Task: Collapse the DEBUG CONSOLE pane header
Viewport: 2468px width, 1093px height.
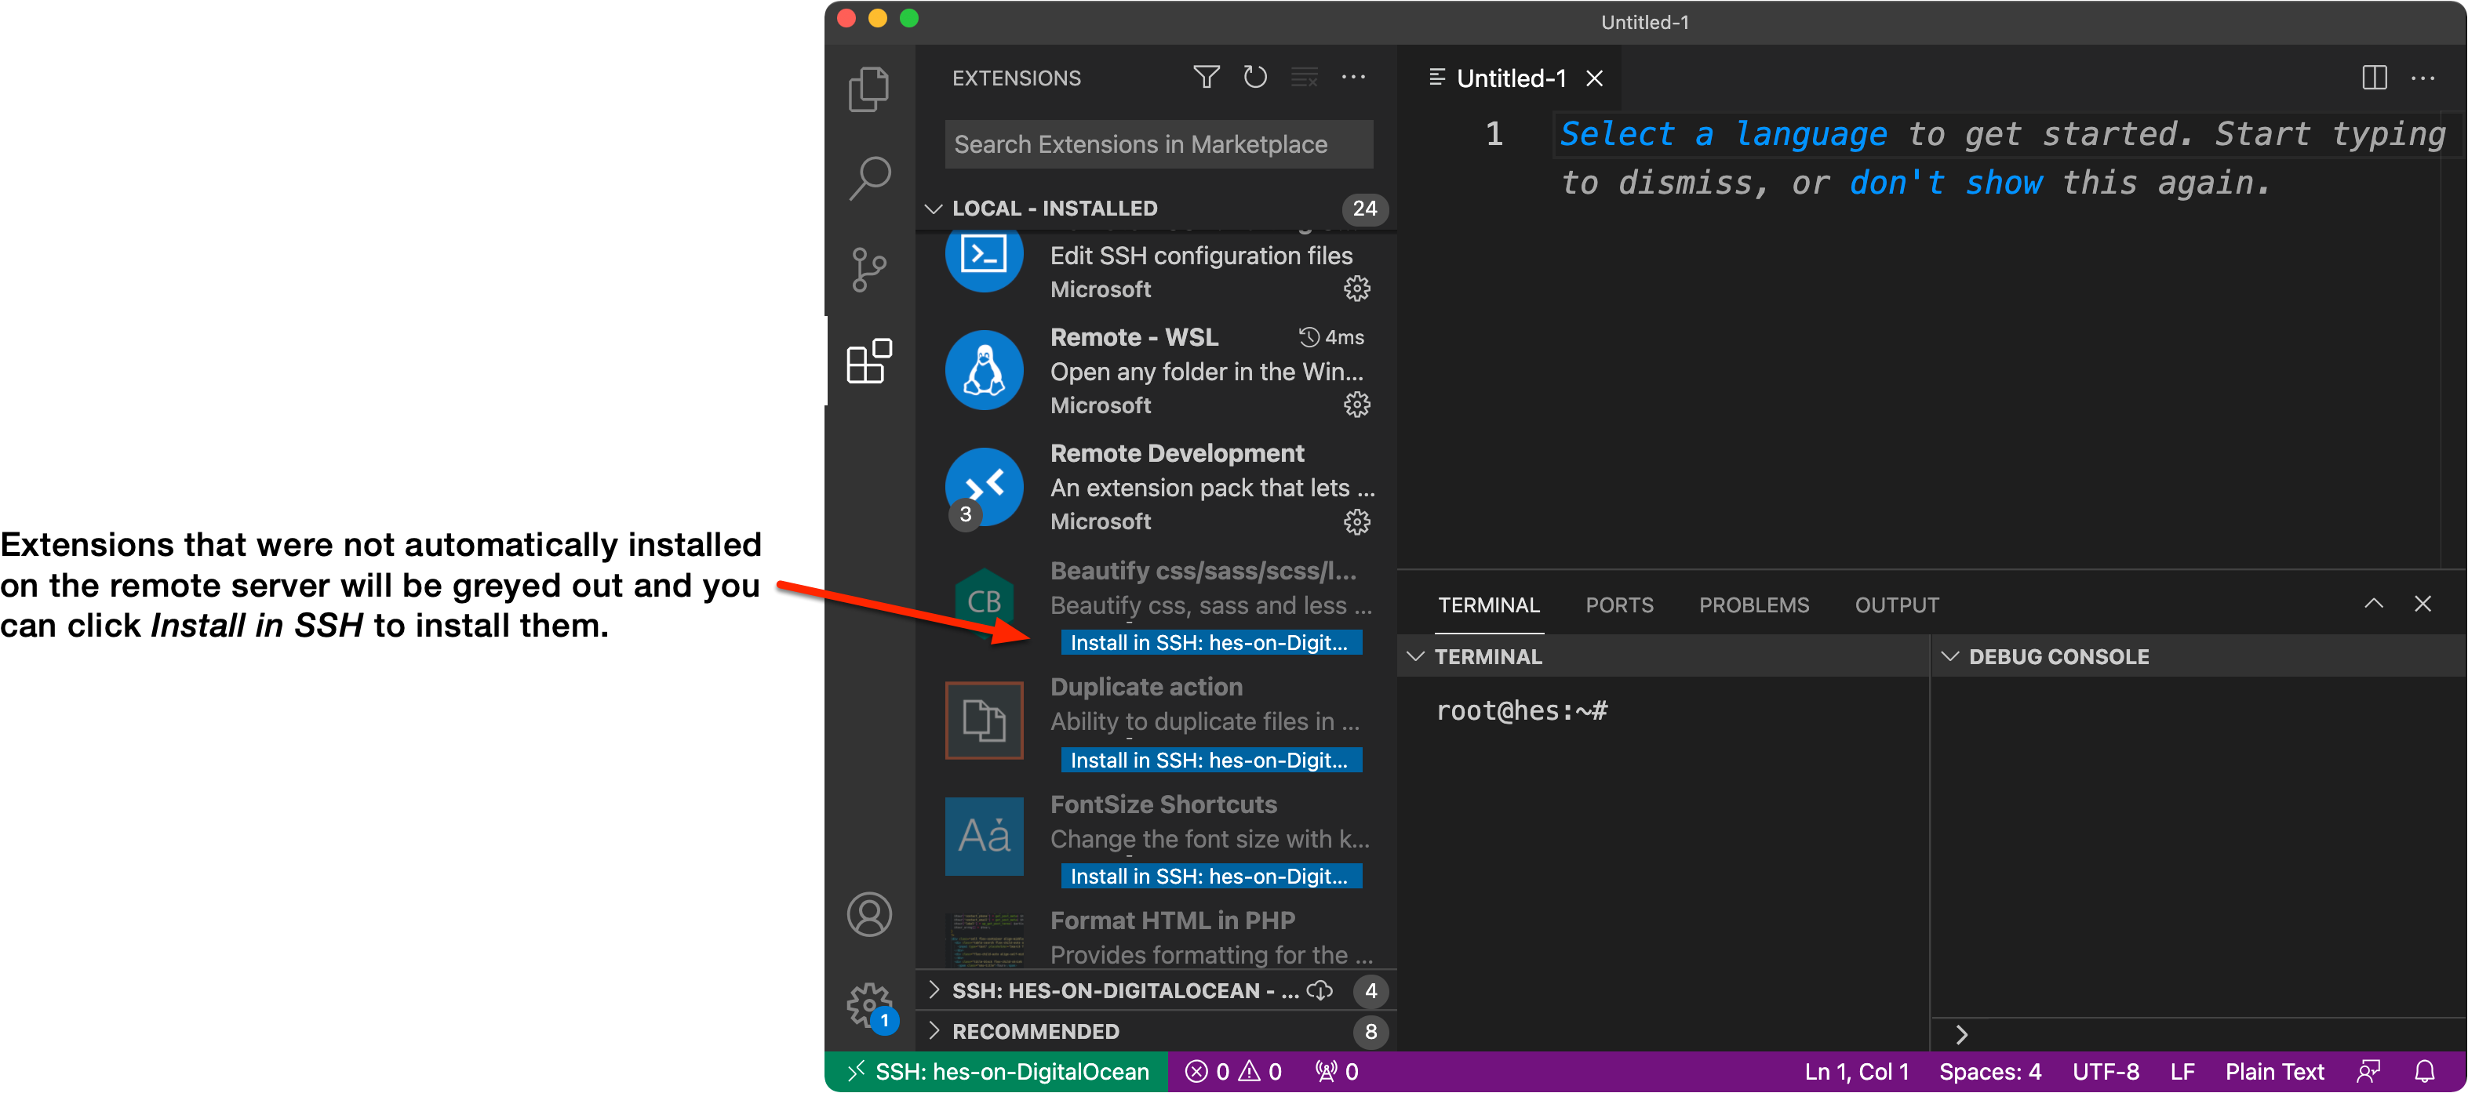Action: pos(2198,656)
